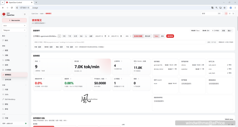Screen dimensions: 238x127
Task: Open the tools filter chip dropdown
Action: (69, 47)
